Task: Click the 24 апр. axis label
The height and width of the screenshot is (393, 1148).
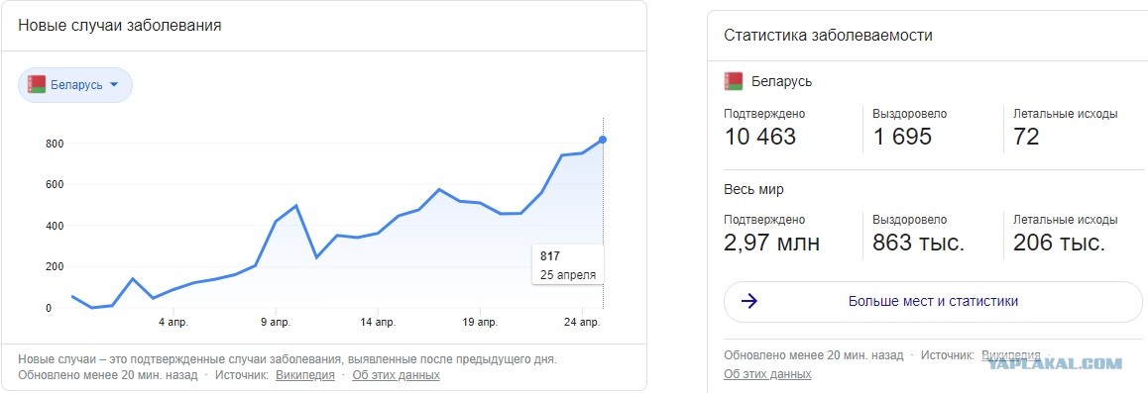Action: coord(582,322)
